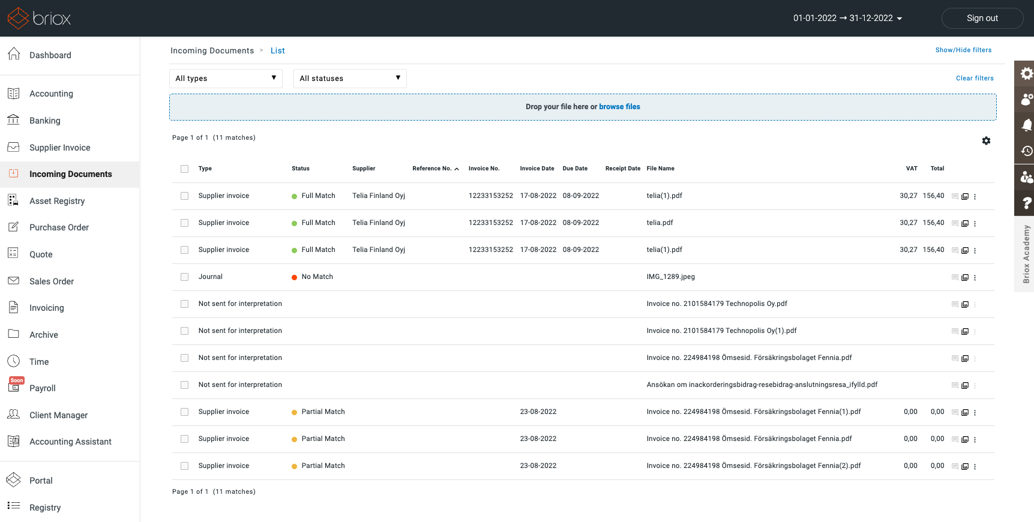Open comment icon for Fennia(2).pdf row
This screenshot has width=1034, height=522.
pos(955,466)
